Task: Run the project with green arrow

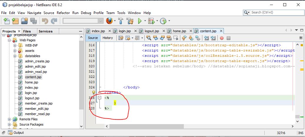Action: tap(140, 21)
